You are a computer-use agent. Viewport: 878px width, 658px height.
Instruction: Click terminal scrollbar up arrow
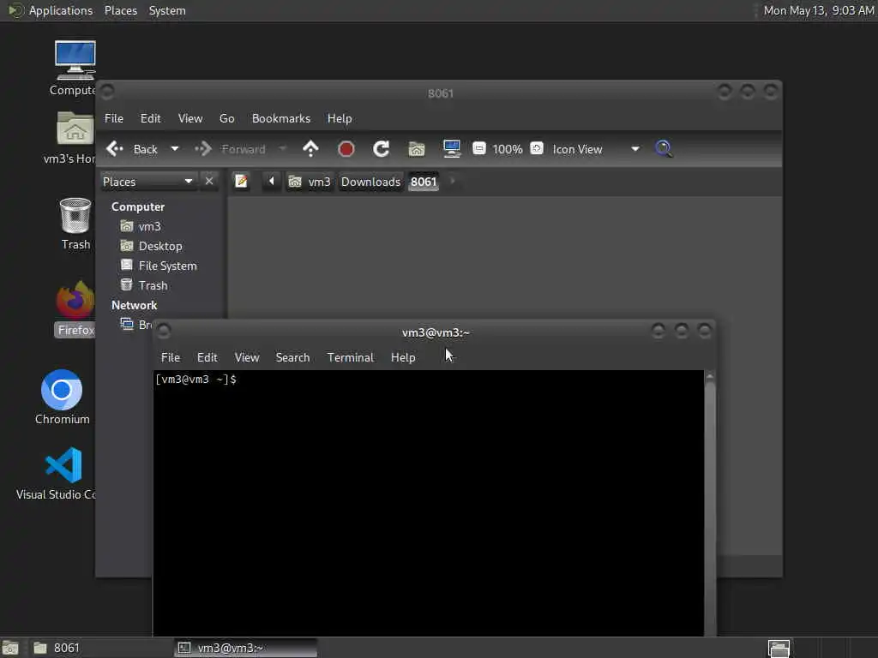click(x=710, y=376)
